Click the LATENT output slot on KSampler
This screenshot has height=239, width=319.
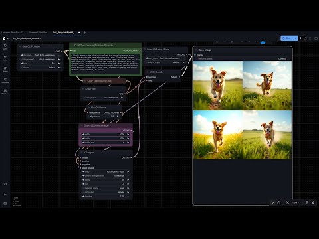click(x=131, y=157)
